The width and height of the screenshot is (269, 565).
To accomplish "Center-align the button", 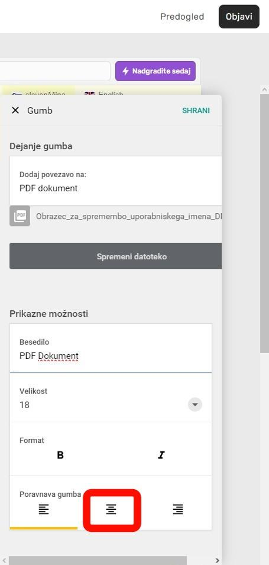I will 111,510.
